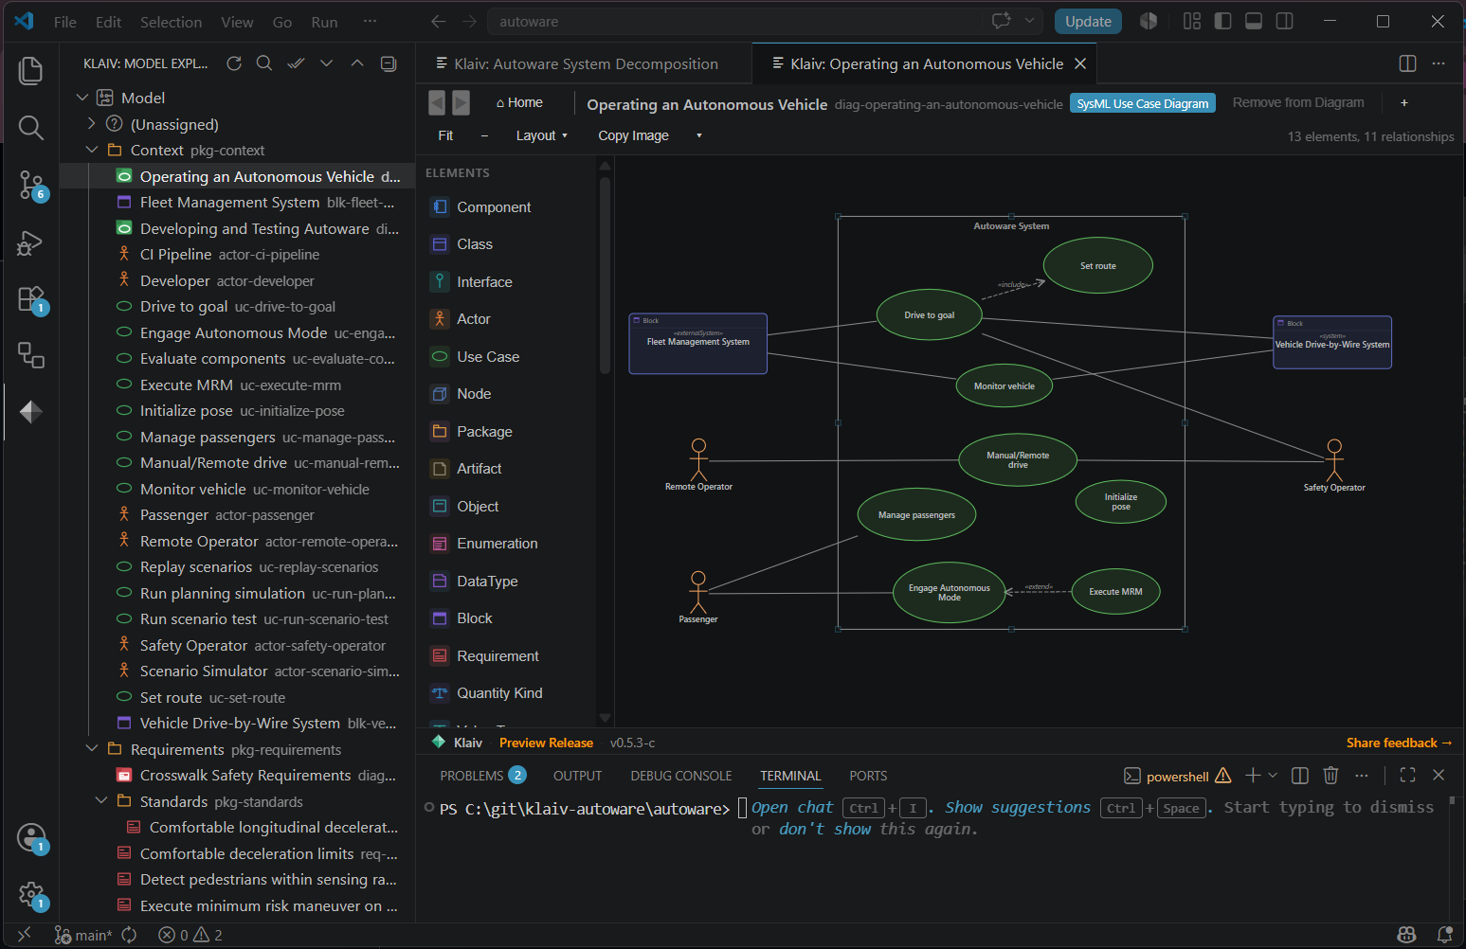Open the Klaiv diamond icon in the activity bar
This screenshot has width=1466, height=949.
coord(30,411)
